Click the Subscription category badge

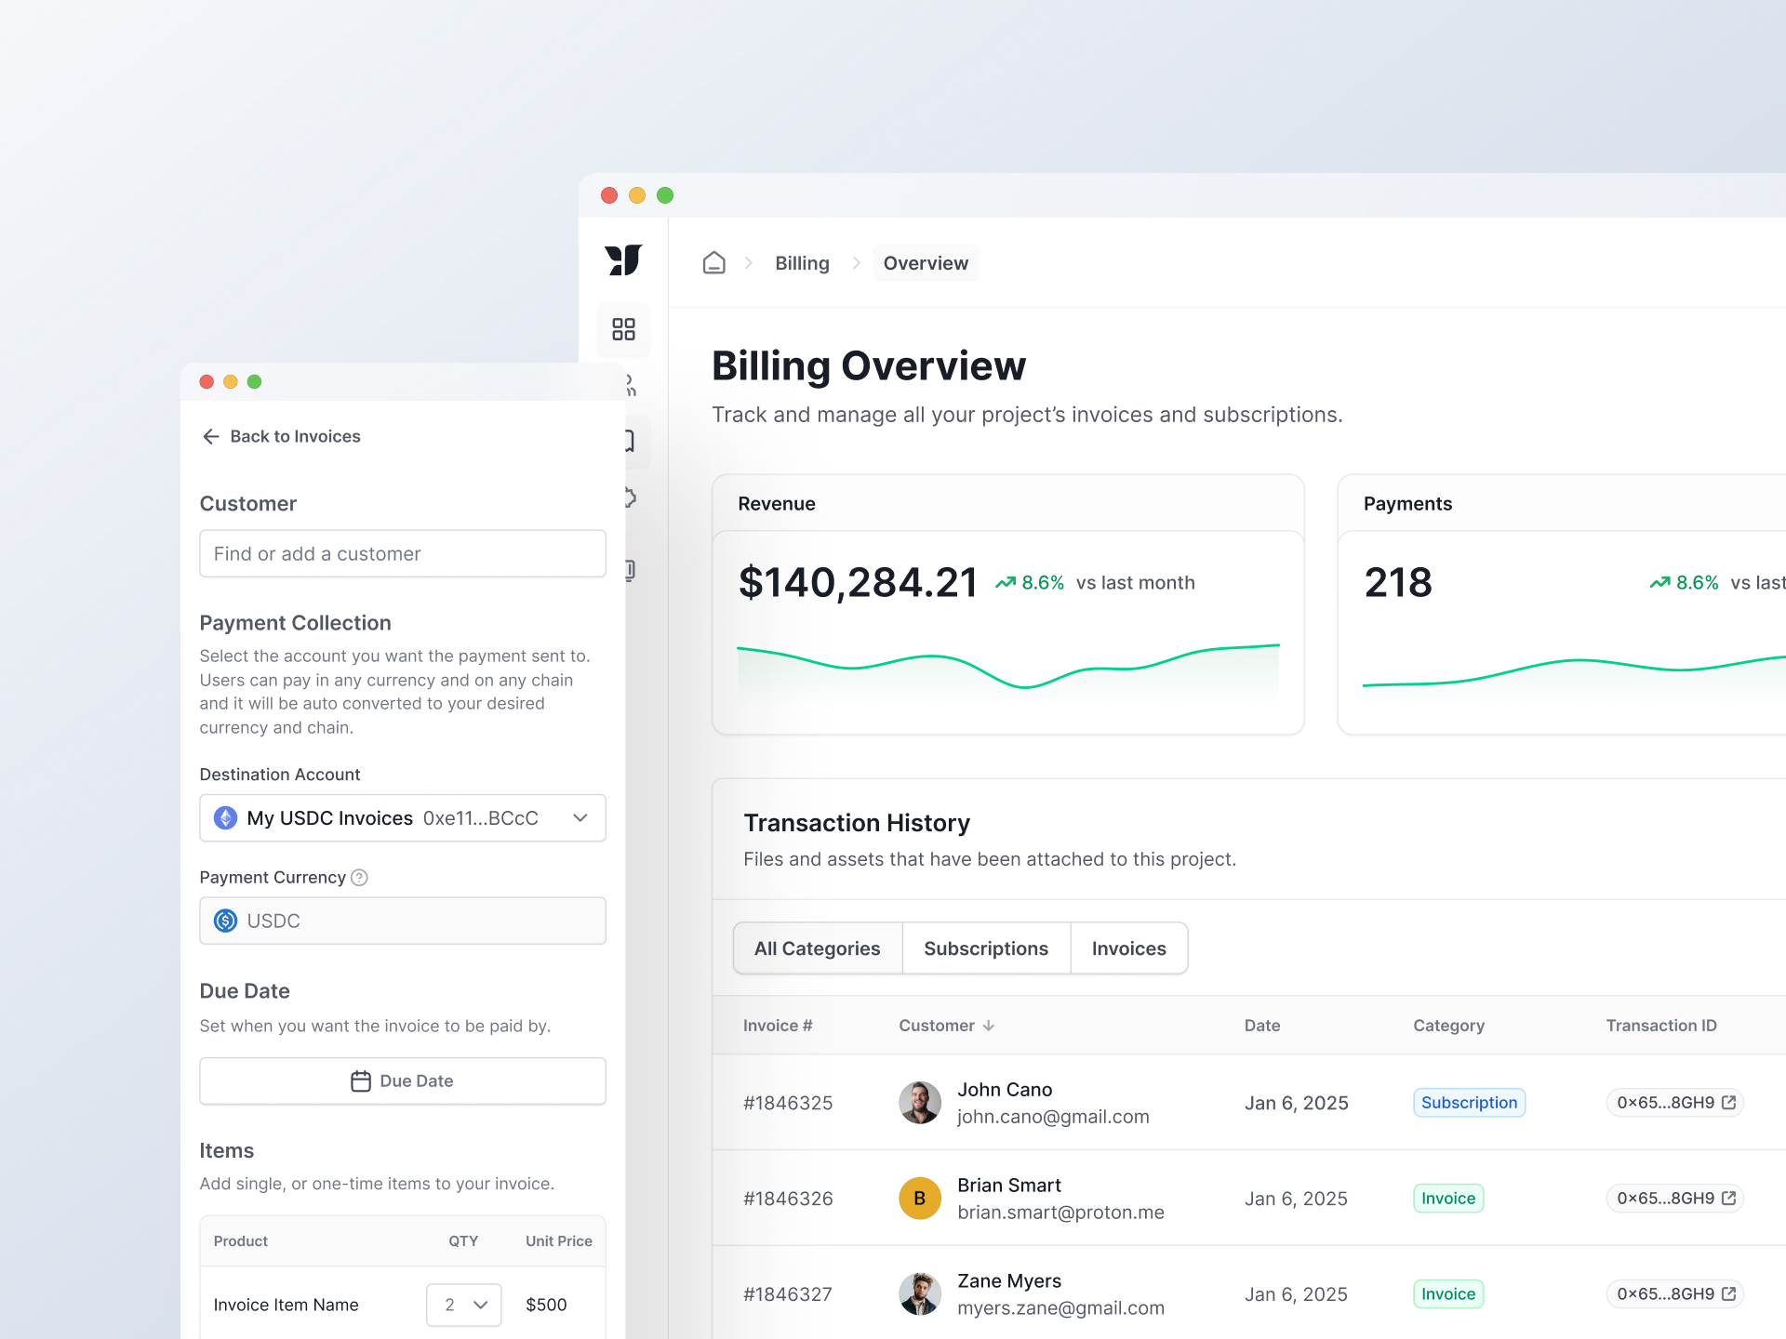pos(1469,1102)
